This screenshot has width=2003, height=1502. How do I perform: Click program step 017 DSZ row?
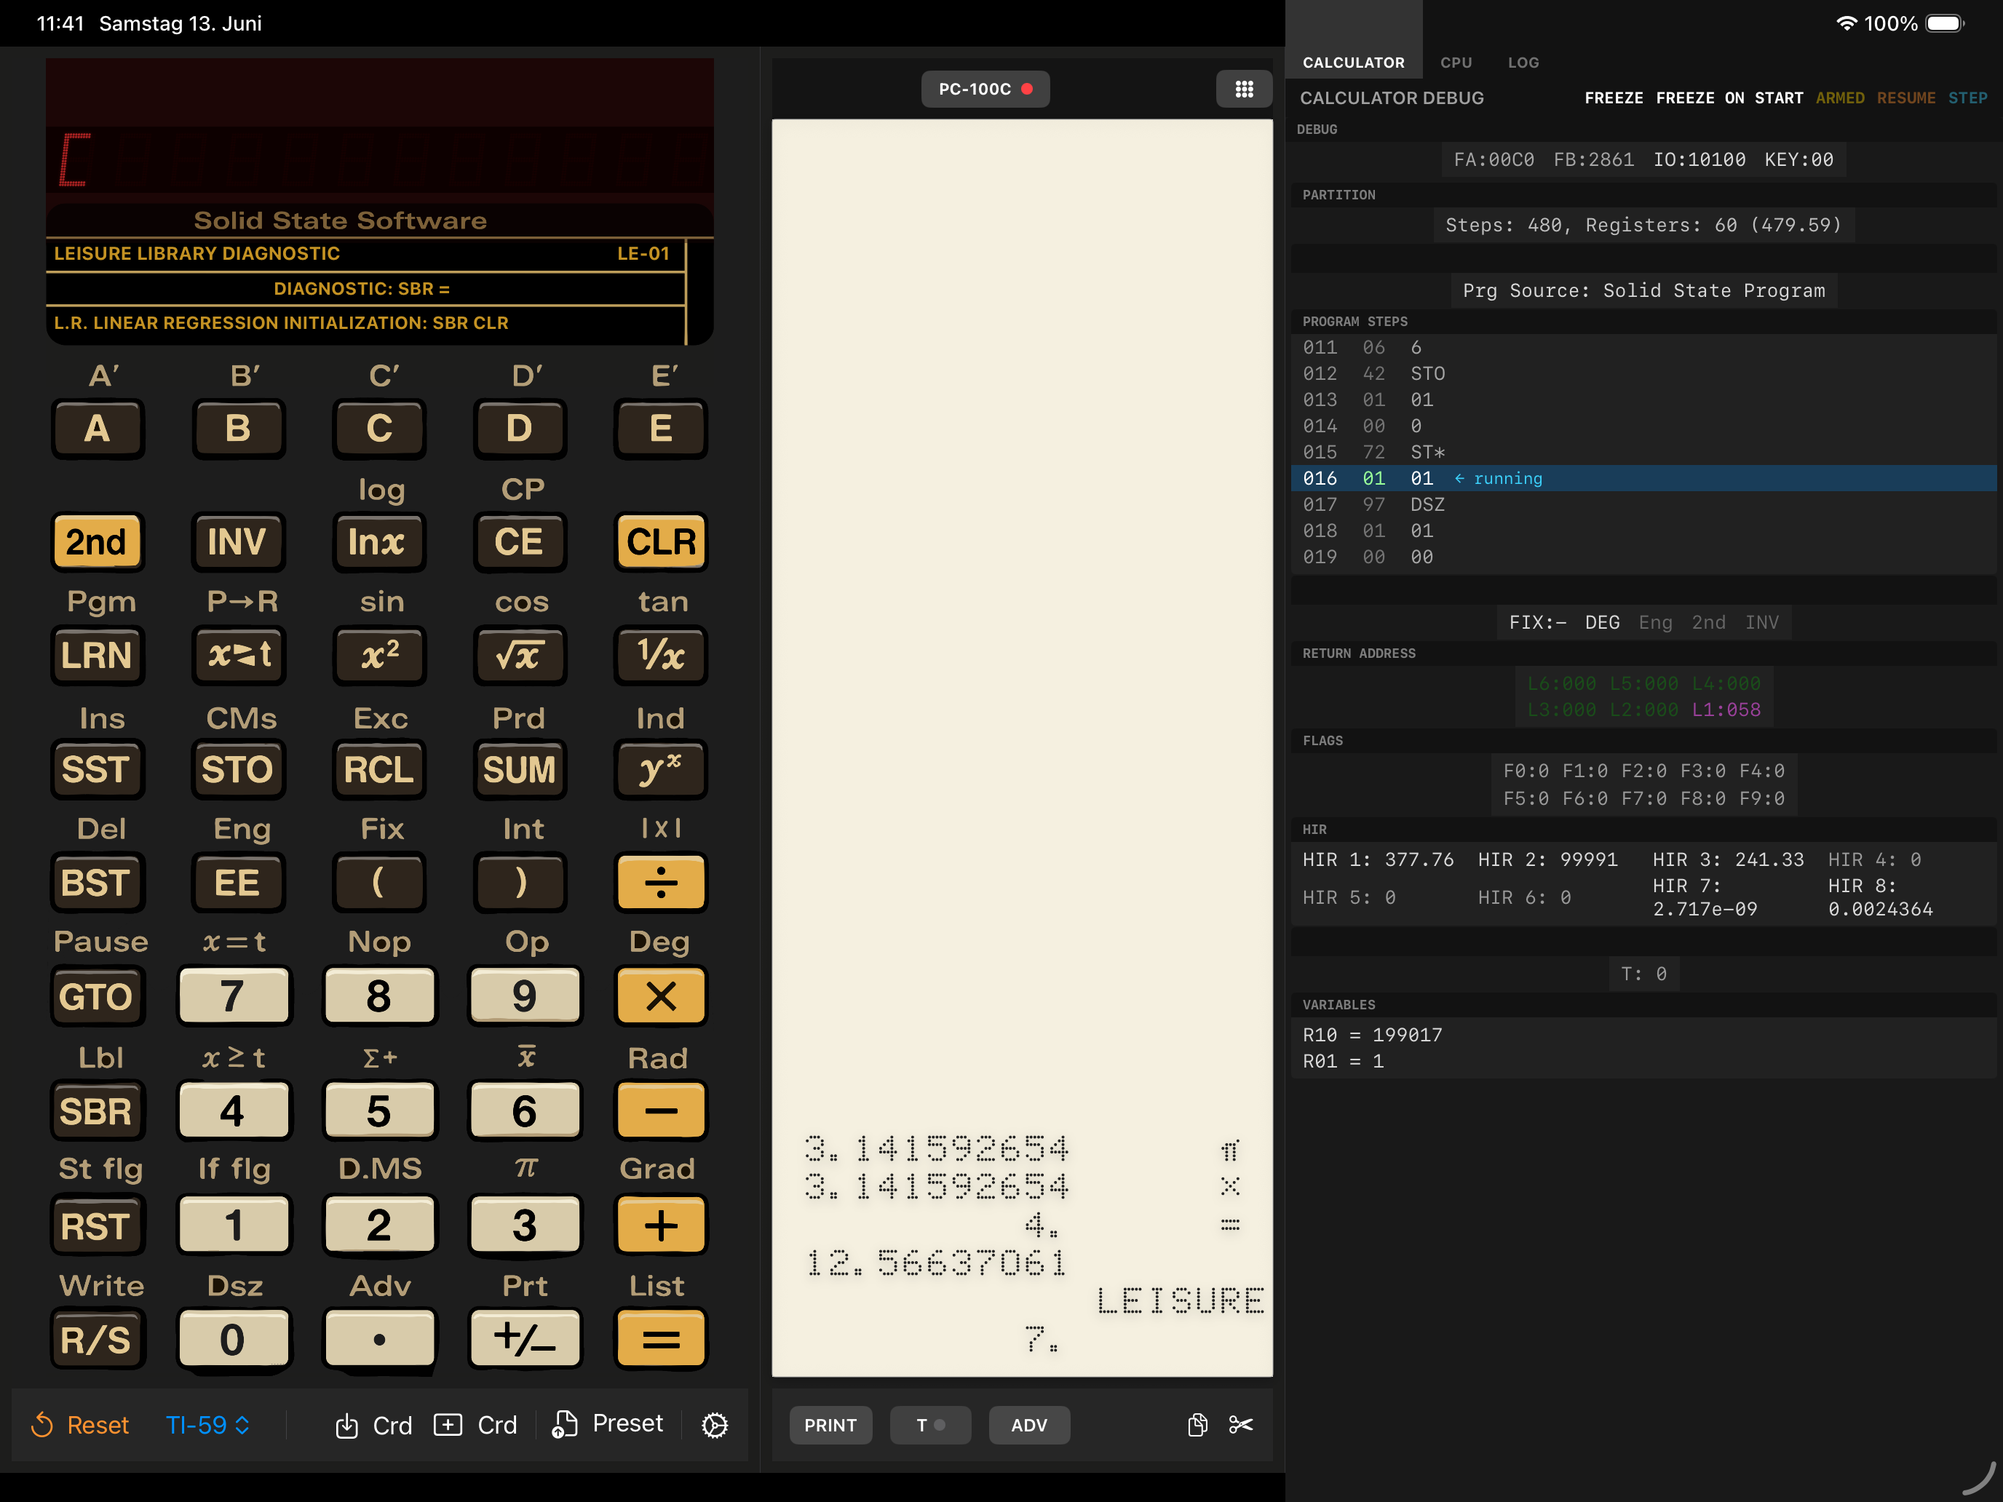coord(1643,504)
